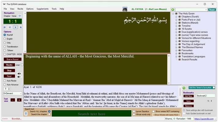Increase recitation volume speaker icon
The height and width of the screenshot is (122, 218).
pyautogui.click(x=19, y=74)
